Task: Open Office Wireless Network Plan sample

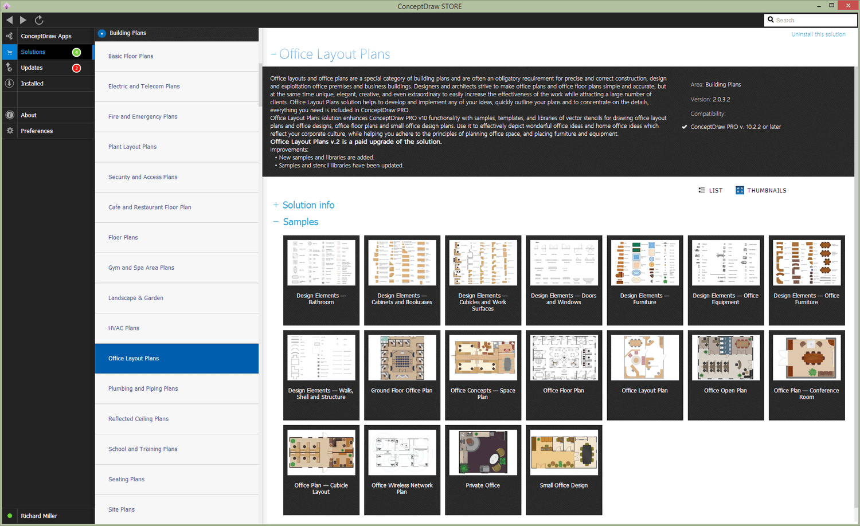Action: click(402, 470)
